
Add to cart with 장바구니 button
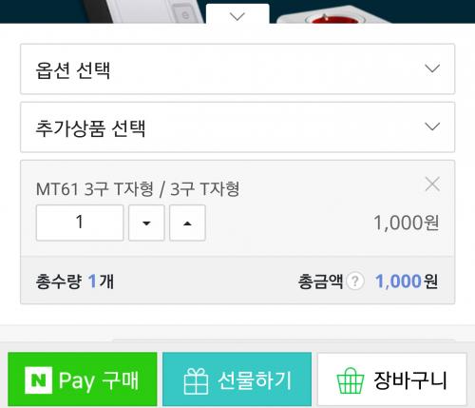coord(392,379)
